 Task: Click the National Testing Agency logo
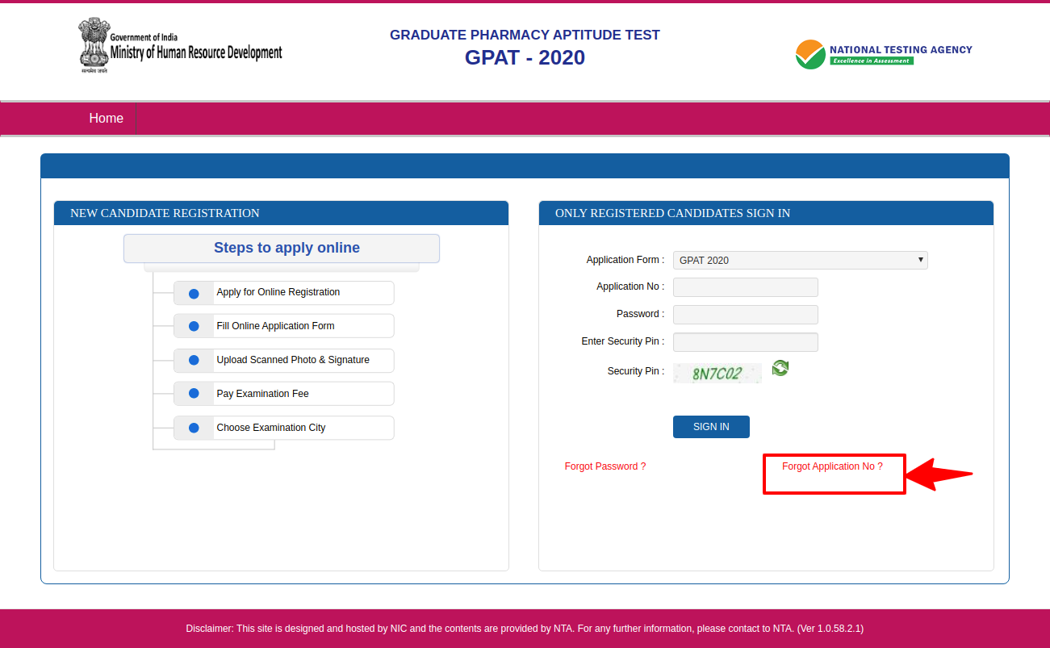[x=884, y=55]
